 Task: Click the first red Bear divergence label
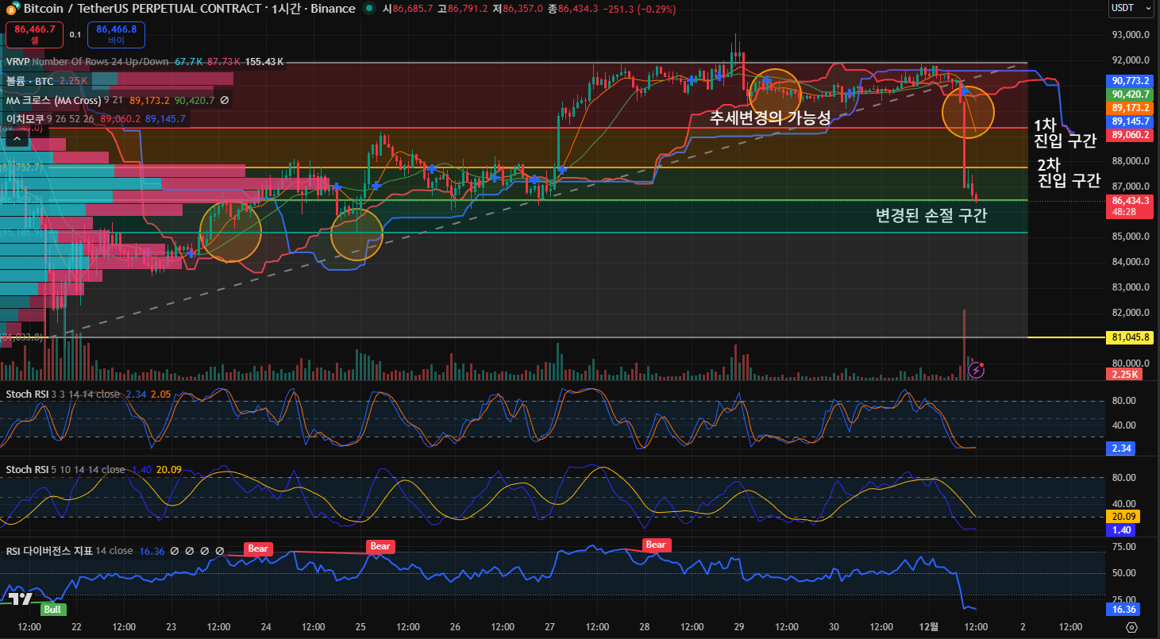click(258, 548)
